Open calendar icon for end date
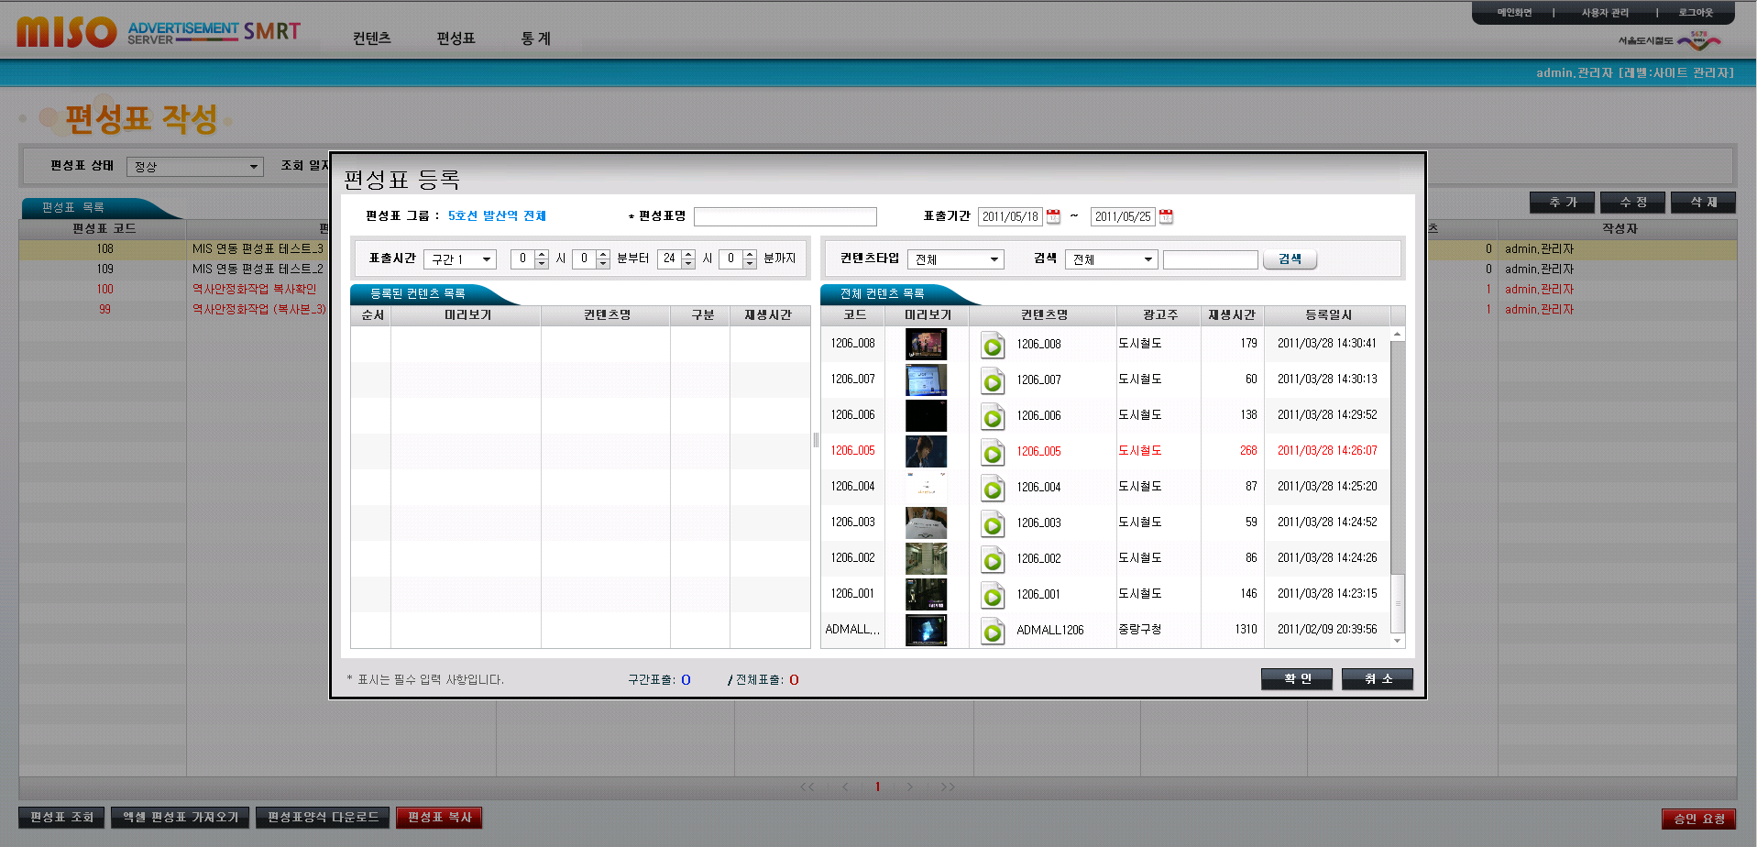 1166,216
